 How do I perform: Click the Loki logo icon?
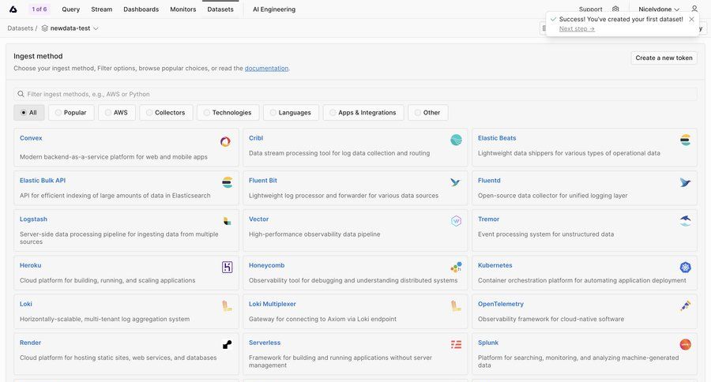[x=228, y=306]
